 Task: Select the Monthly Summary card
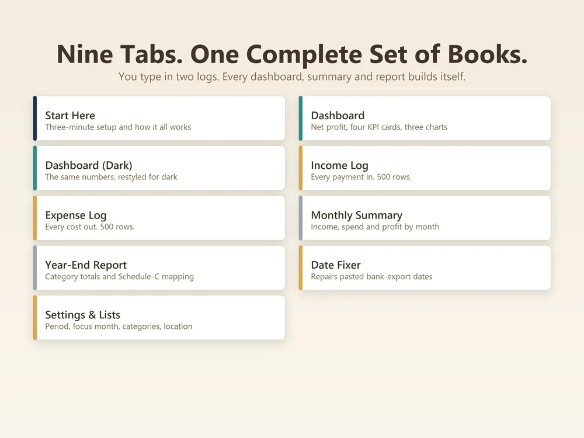coord(425,218)
